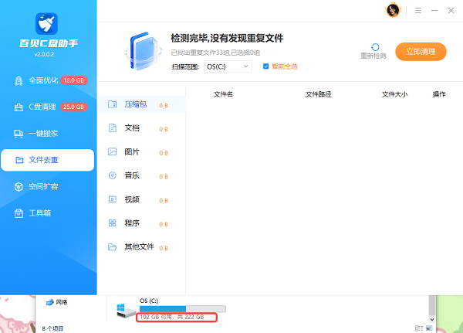Click the 压缩包 archive icon
463x333 pixels.
coord(112,104)
